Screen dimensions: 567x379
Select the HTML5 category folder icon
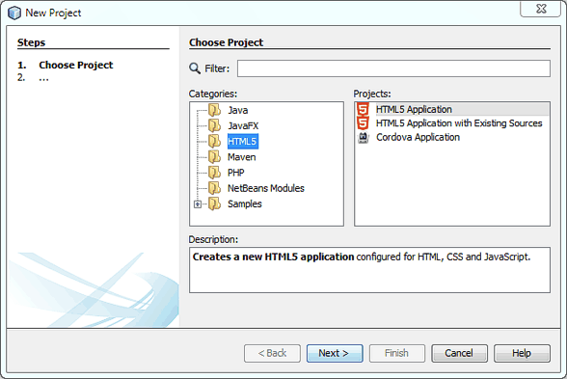click(214, 141)
